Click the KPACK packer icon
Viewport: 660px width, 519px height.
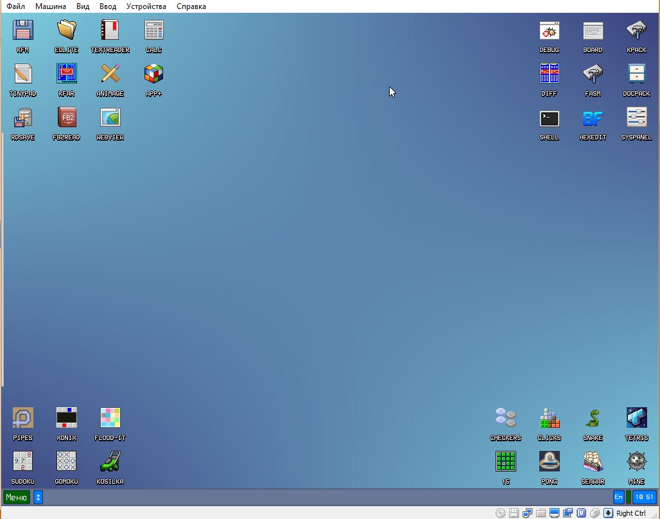pos(636,30)
